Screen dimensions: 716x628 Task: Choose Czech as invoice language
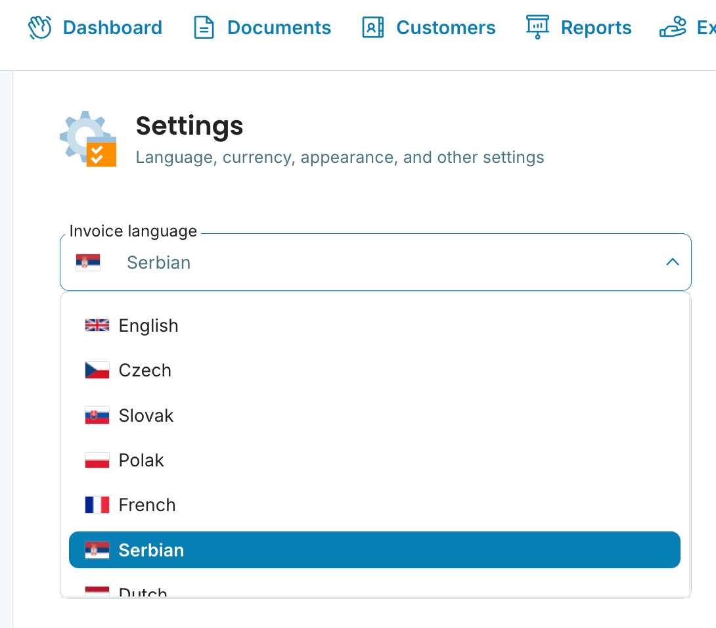point(145,370)
